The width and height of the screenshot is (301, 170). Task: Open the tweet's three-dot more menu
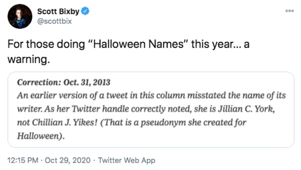pyautogui.click(x=289, y=11)
